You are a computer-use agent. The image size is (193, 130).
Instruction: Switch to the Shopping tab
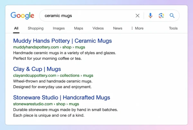pyautogui.click(x=36, y=28)
